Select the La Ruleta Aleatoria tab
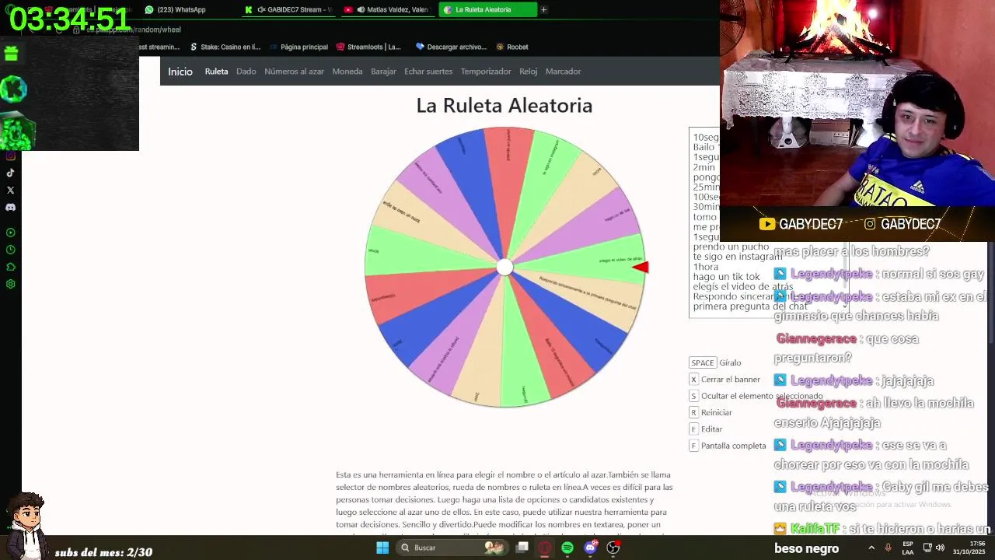Image resolution: width=995 pixels, height=560 pixels. click(x=487, y=9)
